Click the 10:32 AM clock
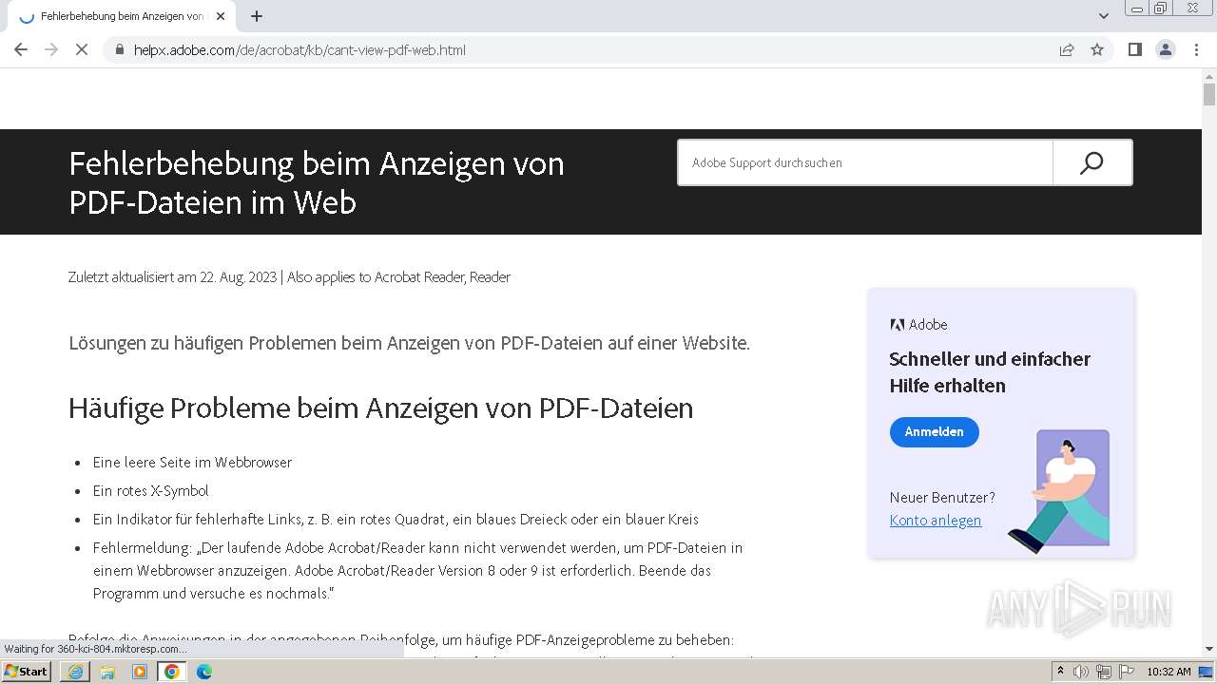 [x=1169, y=672]
